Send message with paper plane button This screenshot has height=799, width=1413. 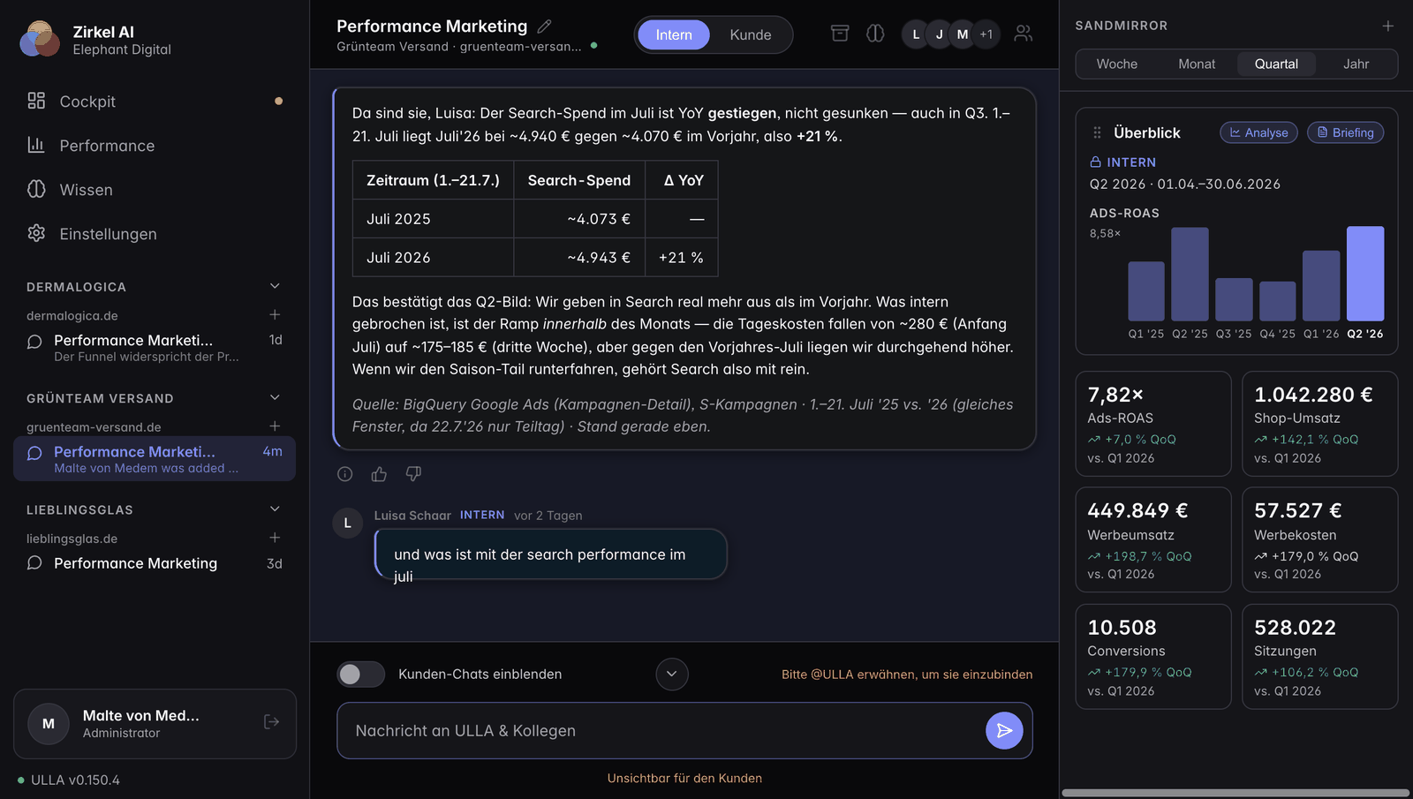[x=1004, y=730]
